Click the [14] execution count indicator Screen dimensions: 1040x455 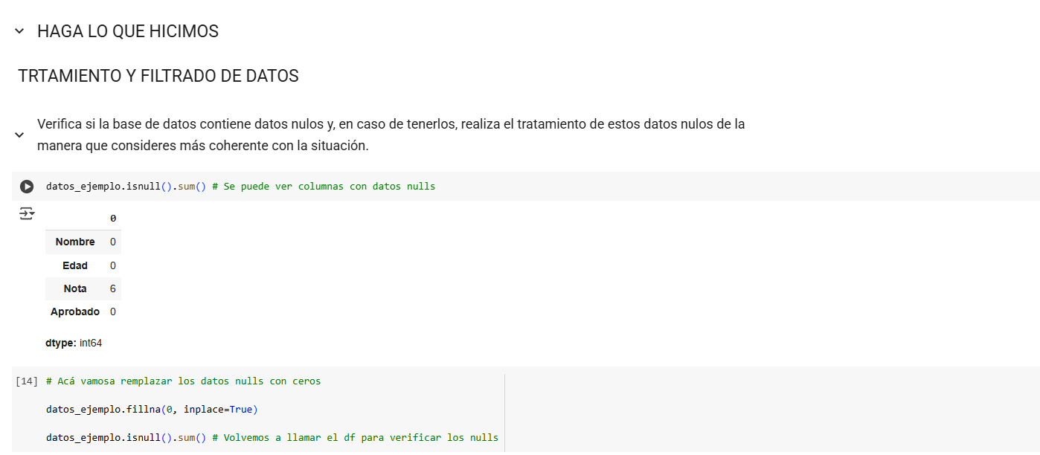[26, 381]
